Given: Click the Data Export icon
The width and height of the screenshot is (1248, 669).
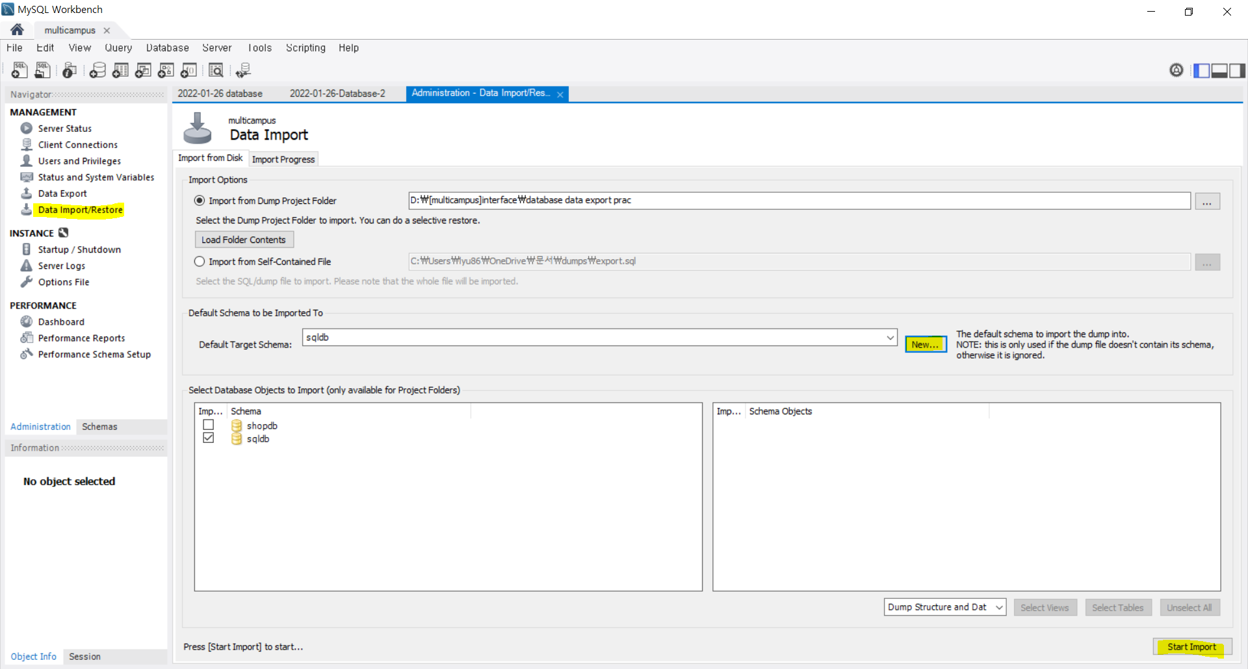Looking at the screenshot, I should pyautogui.click(x=27, y=193).
